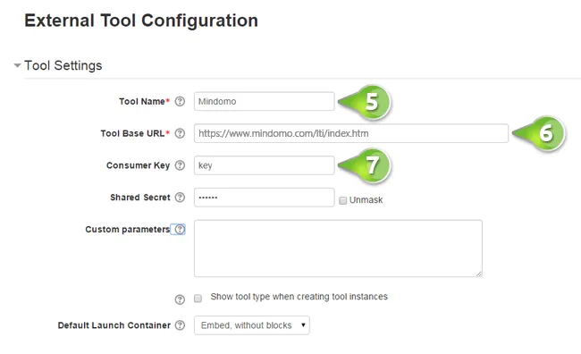Select the Consumer Key input field
The width and height of the screenshot is (581, 354).
click(265, 165)
